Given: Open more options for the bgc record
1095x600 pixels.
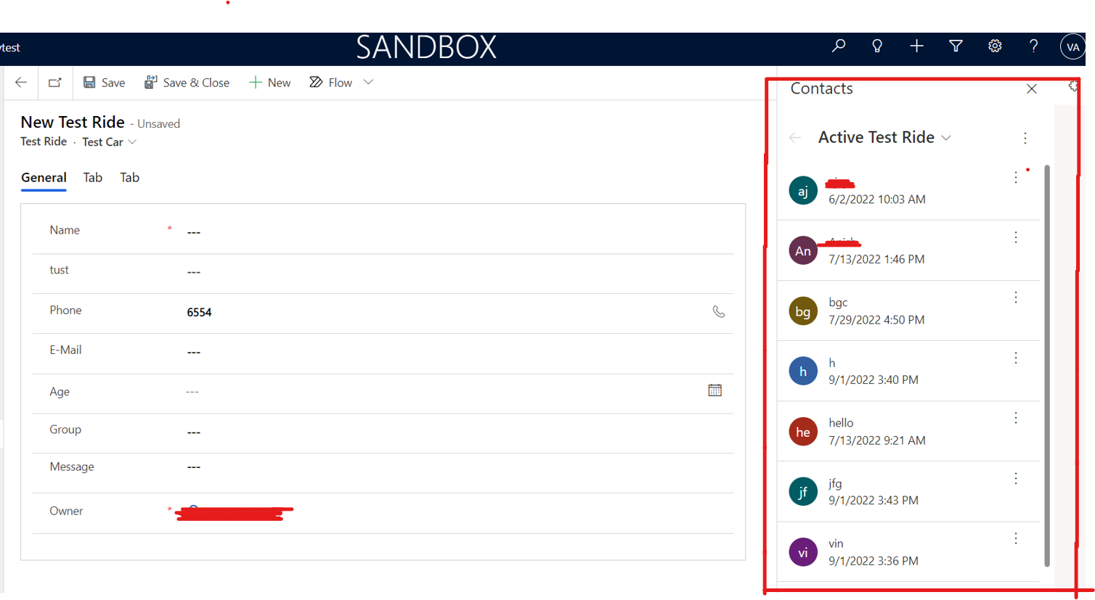Looking at the screenshot, I should pos(1016,297).
